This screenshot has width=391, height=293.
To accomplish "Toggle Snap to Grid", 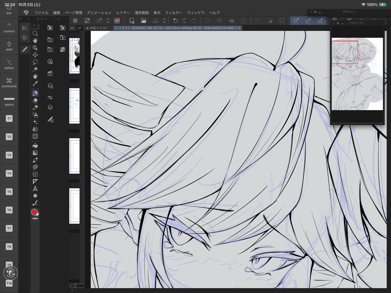I will (x=320, y=21).
